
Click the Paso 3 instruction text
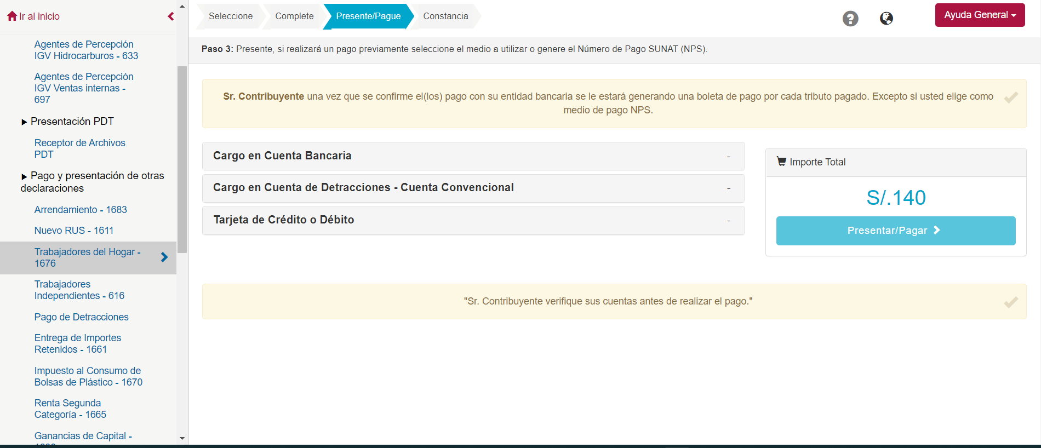pyautogui.click(x=454, y=49)
